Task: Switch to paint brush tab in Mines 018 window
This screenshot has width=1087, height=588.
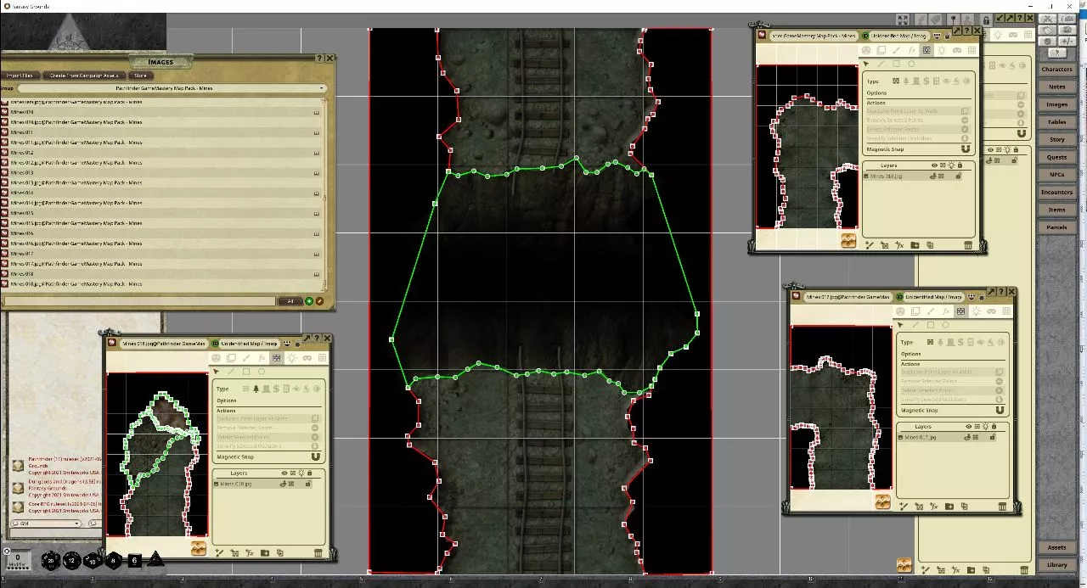Action: point(245,358)
